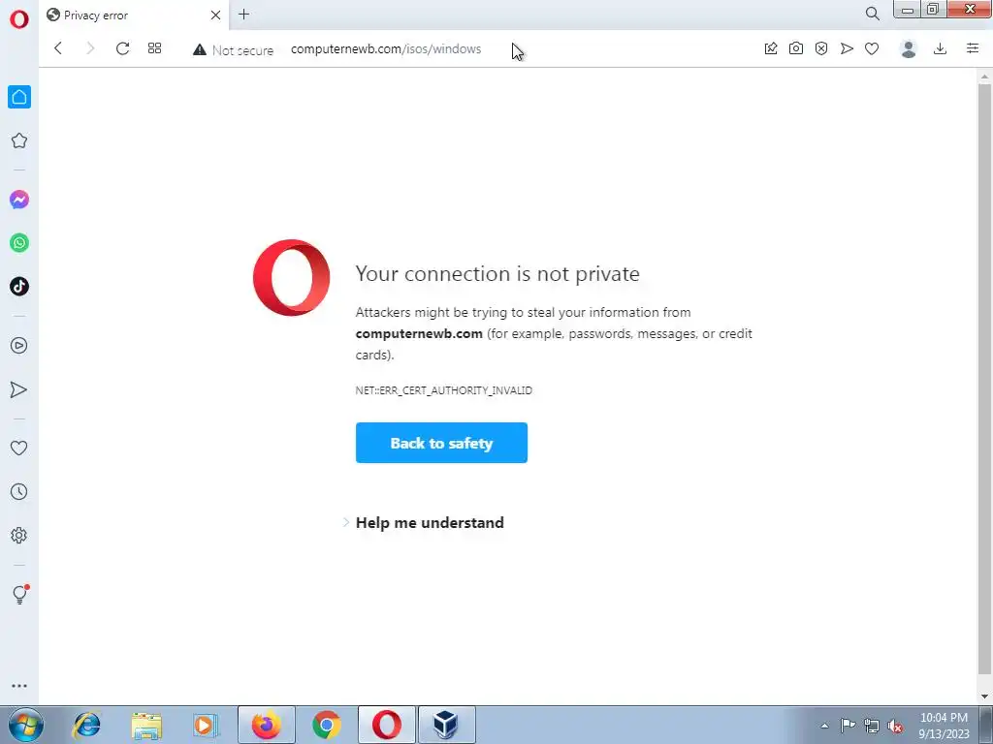This screenshot has width=993, height=744.
Task: Click the computernewb.com address field
Action: [386, 49]
